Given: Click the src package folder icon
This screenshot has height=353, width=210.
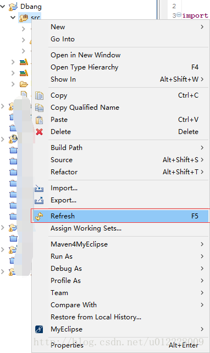Looking at the screenshot, I should tap(24, 18).
